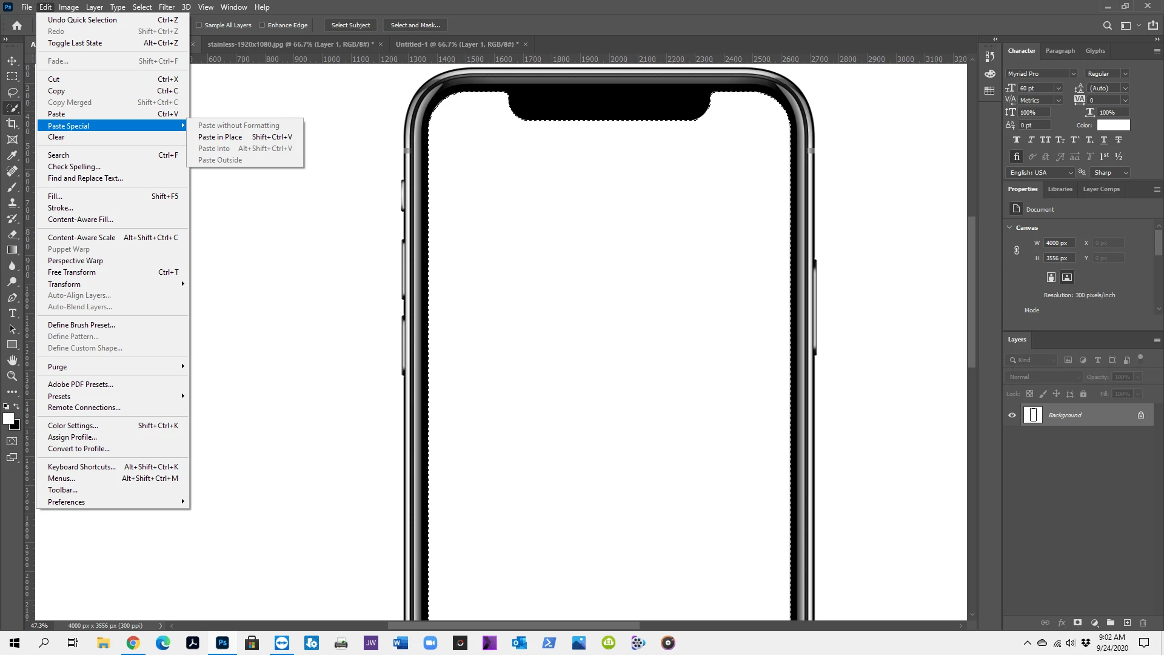The width and height of the screenshot is (1164, 655).
Task: Switch to the Paragraph tab
Action: tap(1060, 51)
